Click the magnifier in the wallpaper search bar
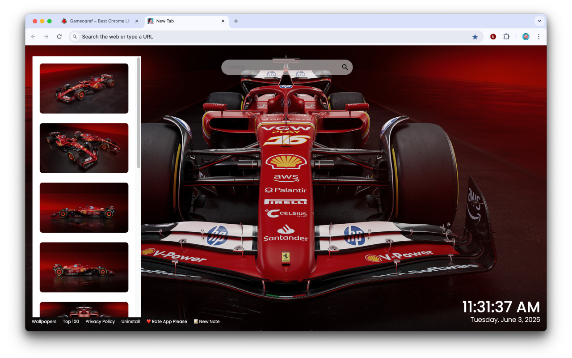Image resolution: width=572 pixels, height=358 pixels. [345, 67]
